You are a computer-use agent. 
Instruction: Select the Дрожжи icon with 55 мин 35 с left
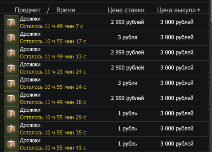(x=11, y=129)
